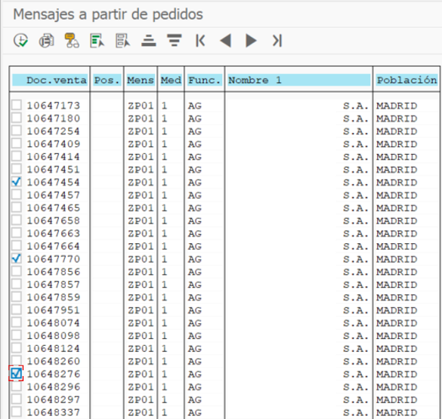Check the box for document 10647857
This screenshot has width=442, height=419.
pos(17,284)
